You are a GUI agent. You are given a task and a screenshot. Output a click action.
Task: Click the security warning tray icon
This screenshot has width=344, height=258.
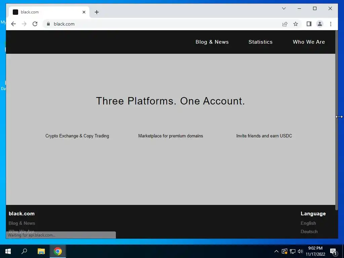pyautogui.click(x=285, y=251)
